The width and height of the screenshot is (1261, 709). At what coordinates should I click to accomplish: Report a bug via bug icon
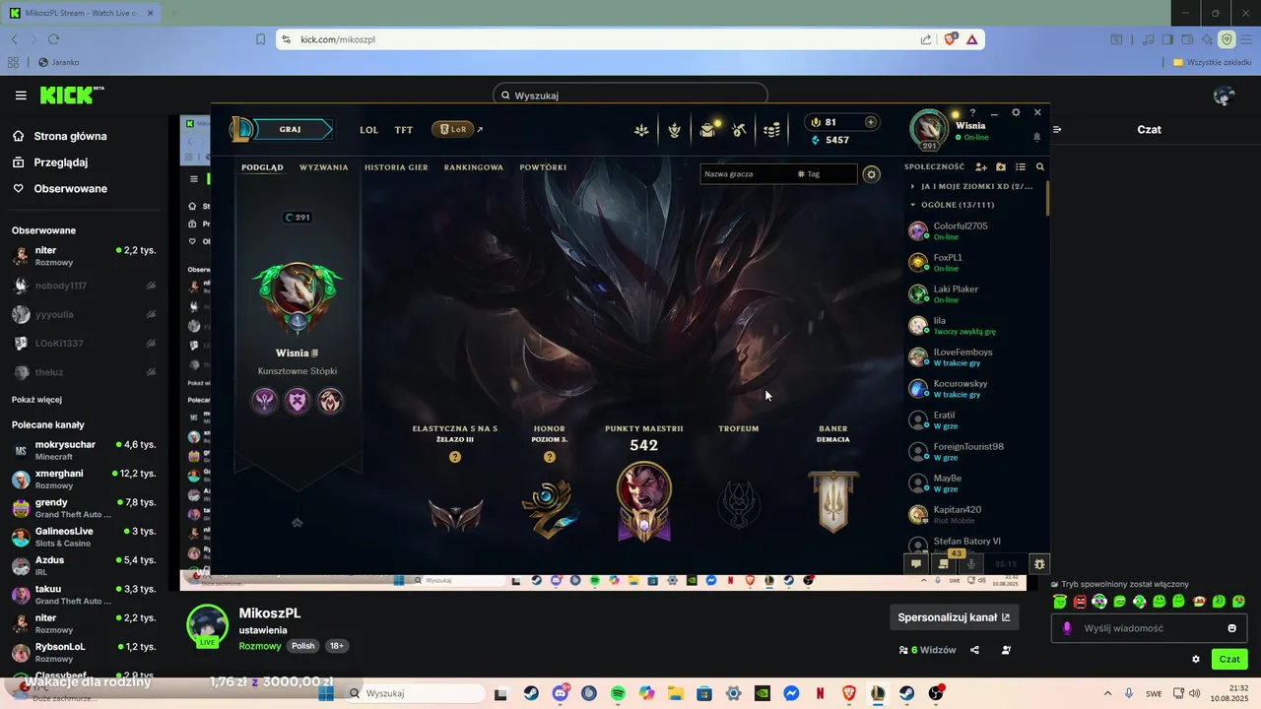tap(1038, 564)
